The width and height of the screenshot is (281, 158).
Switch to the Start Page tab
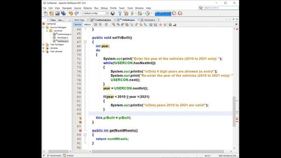79,20
